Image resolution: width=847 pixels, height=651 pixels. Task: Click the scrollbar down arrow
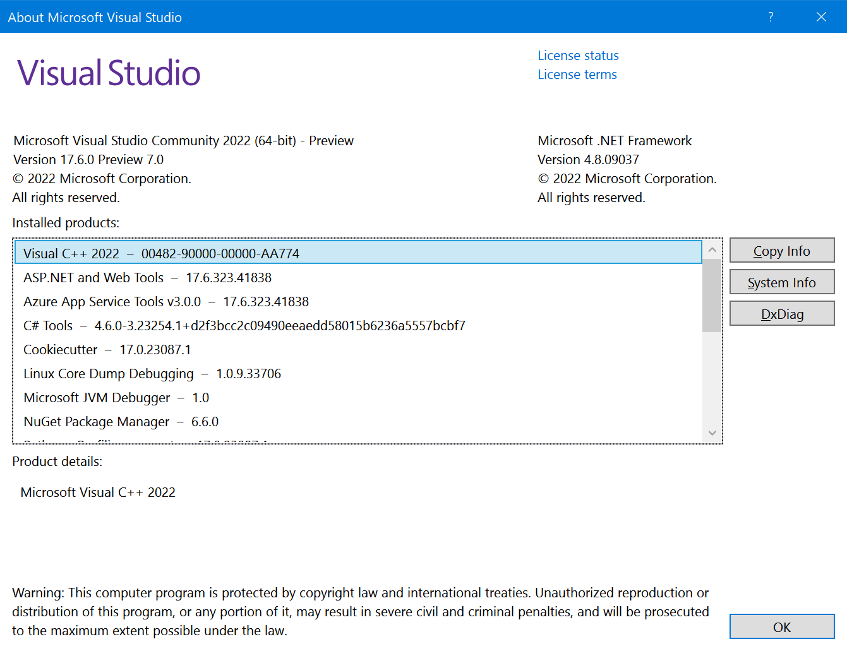click(x=712, y=433)
